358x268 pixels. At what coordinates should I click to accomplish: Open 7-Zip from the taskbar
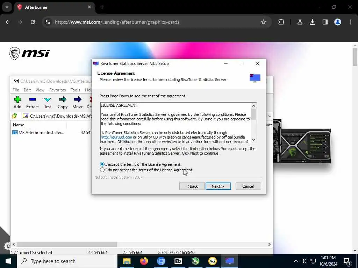coord(178,261)
